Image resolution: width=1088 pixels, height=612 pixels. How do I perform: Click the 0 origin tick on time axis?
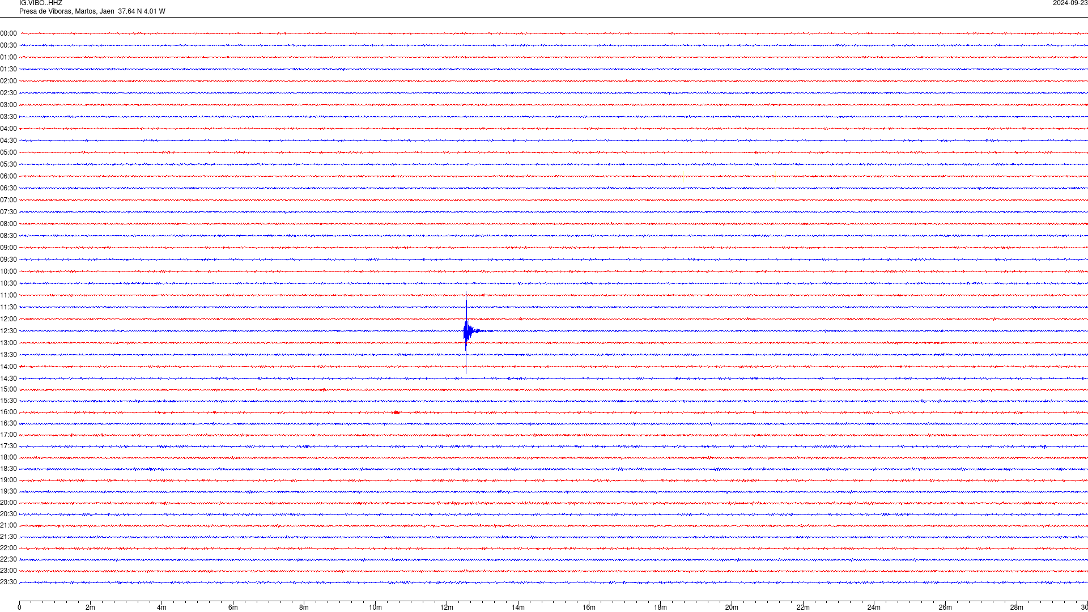pyautogui.click(x=19, y=607)
